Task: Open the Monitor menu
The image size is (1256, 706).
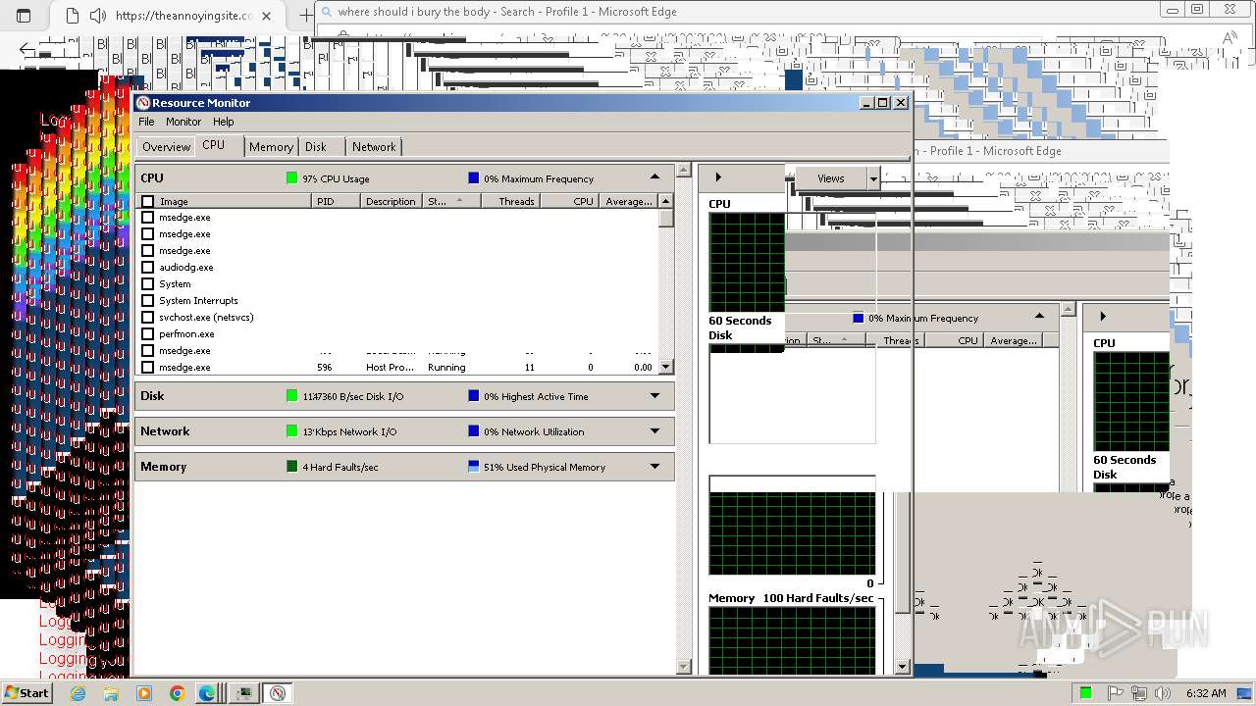Action: point(183,122)
